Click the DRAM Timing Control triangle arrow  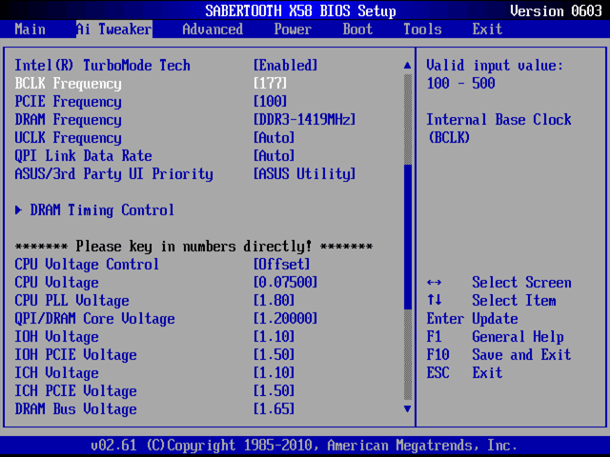point(18,210)
